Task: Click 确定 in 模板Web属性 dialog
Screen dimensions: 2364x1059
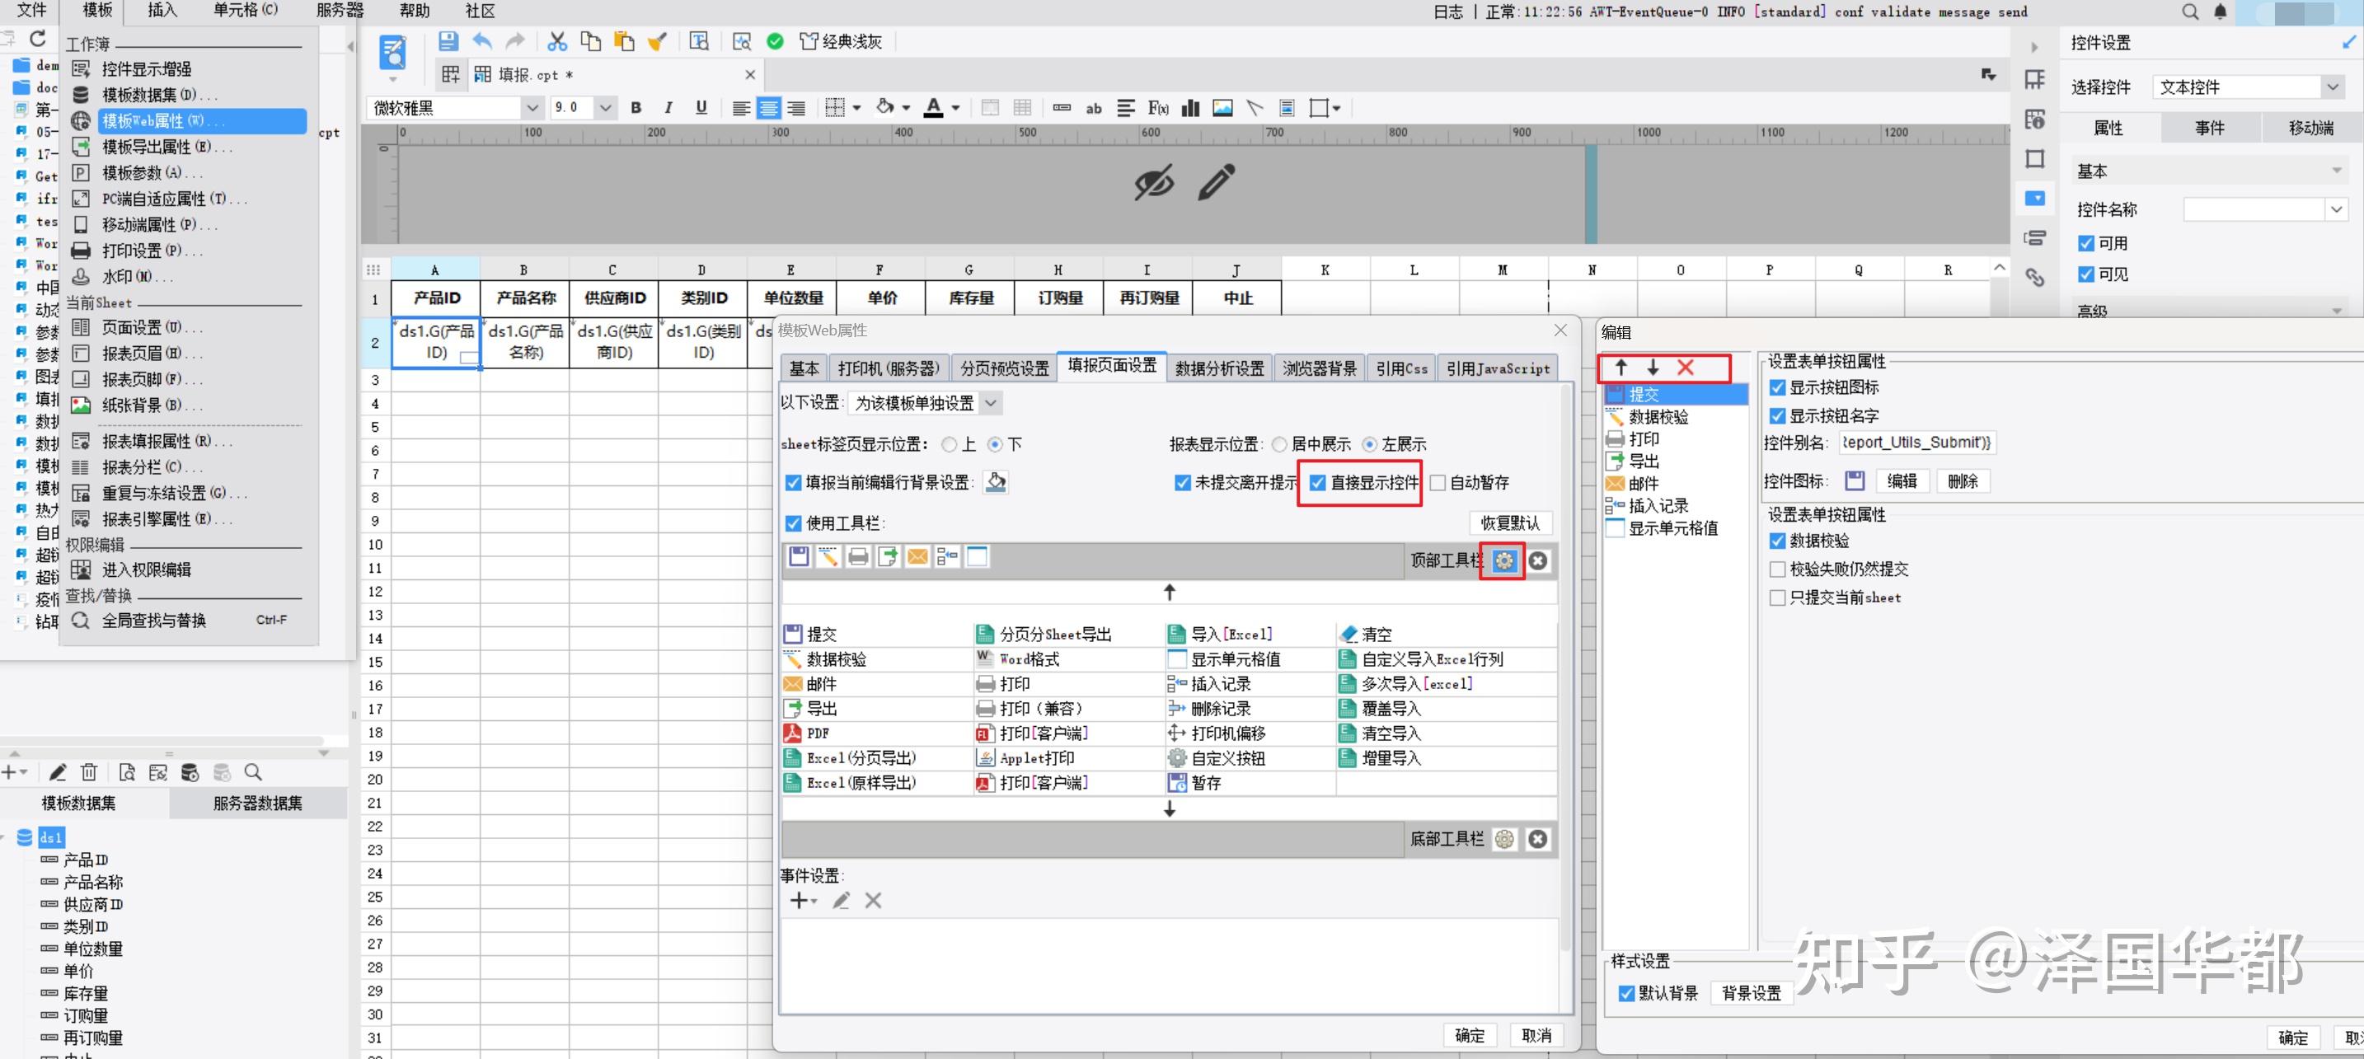Action: click(1469, 1035)
